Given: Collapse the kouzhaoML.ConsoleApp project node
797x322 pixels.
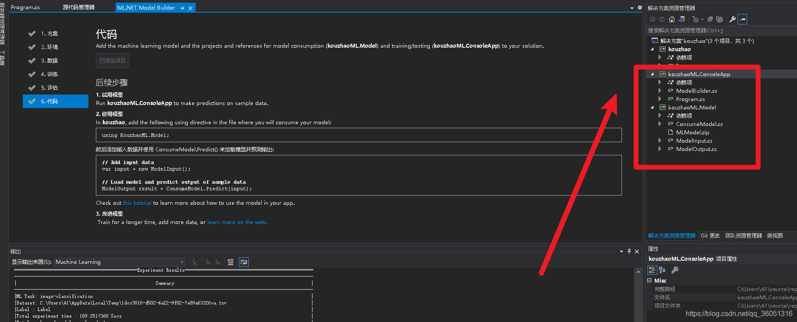Looking at the screenshot, I should tap(652, 74).
